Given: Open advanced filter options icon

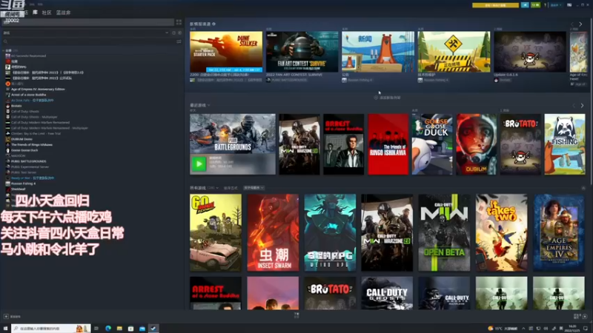Looking at the screenshot, I should 179,41.
